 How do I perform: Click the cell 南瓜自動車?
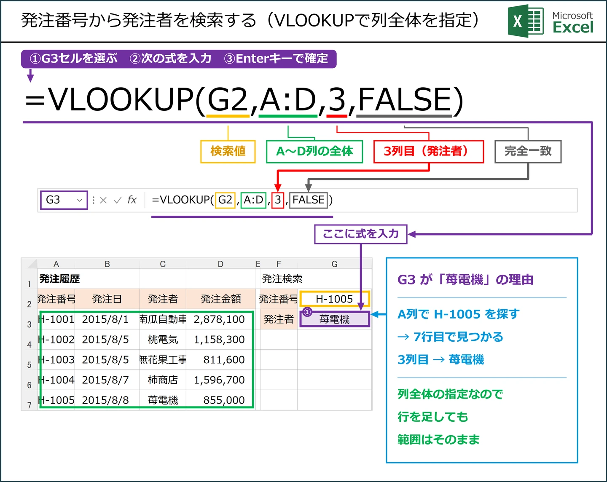[x=163, y=319]
